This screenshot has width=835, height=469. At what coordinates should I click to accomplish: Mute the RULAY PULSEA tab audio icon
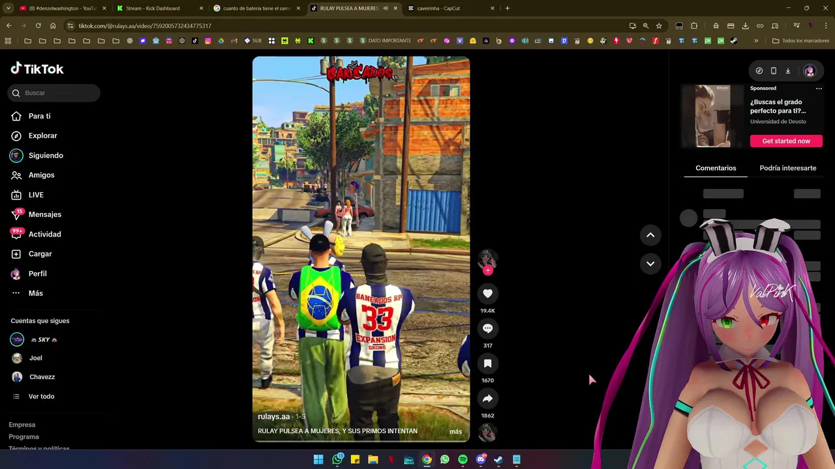(x=386, y=8)
